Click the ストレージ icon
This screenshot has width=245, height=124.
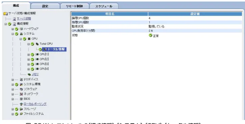coord(21,109)
